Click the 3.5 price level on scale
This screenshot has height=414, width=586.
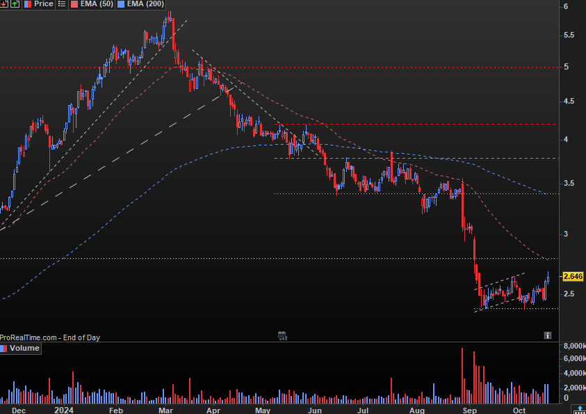(569, 183)
